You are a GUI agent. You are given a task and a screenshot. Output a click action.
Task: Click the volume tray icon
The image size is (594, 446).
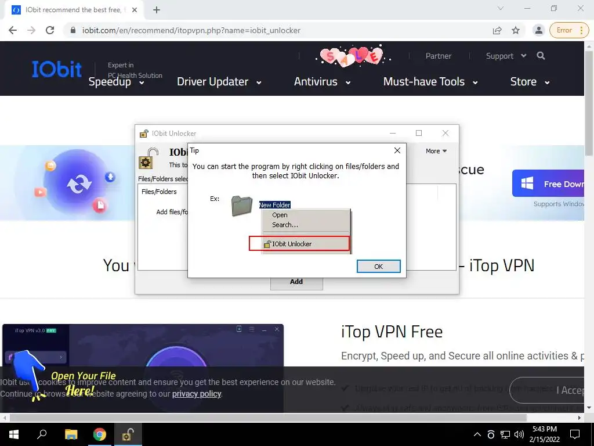click(x=519, y=434)
